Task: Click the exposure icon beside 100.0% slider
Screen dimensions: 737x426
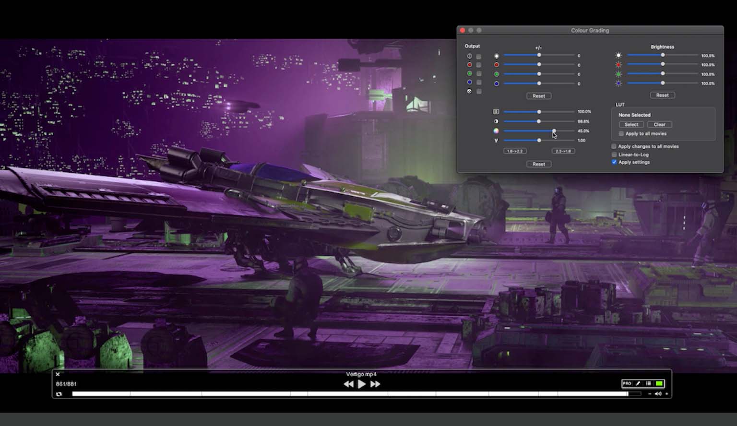Action: pyautogui.click(x=496, y=111)
